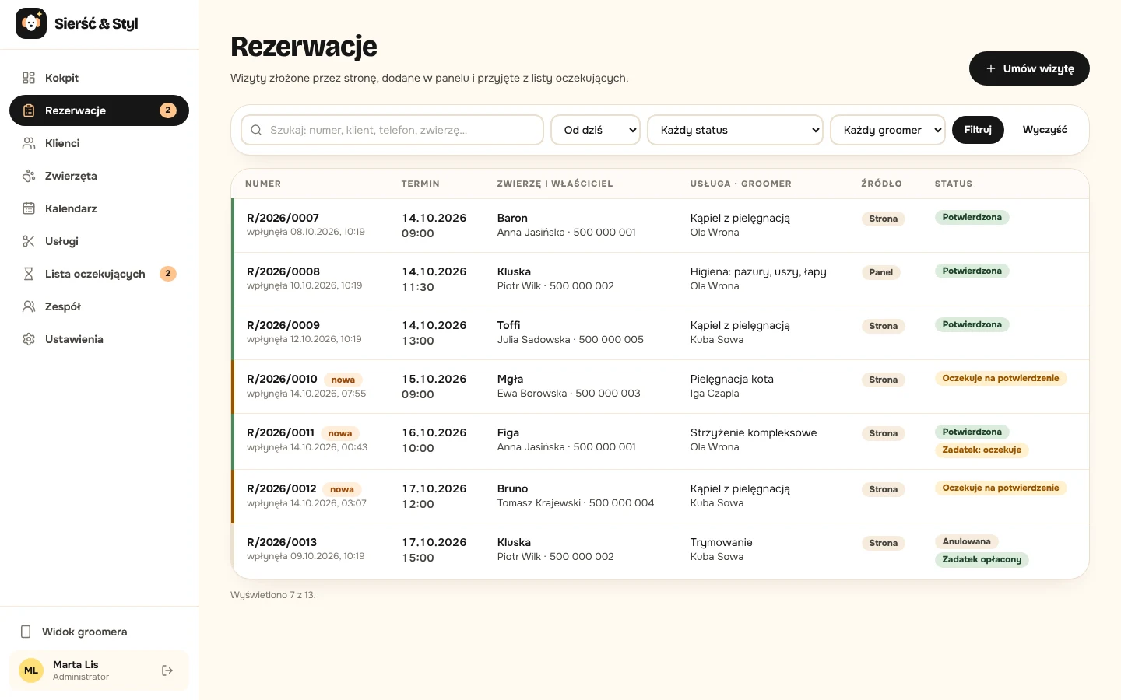1121x700 pixels.
Task: Expand the Każdy status dropdown
Action: pos(736,130)
